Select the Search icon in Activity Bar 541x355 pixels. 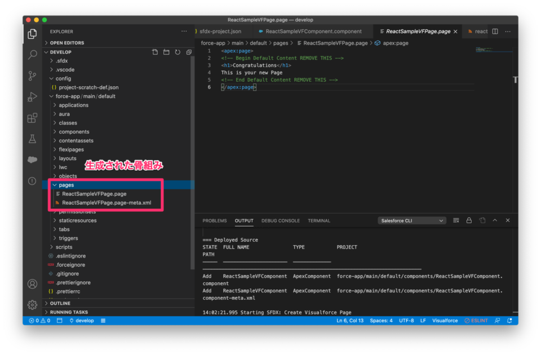point(32,55)
